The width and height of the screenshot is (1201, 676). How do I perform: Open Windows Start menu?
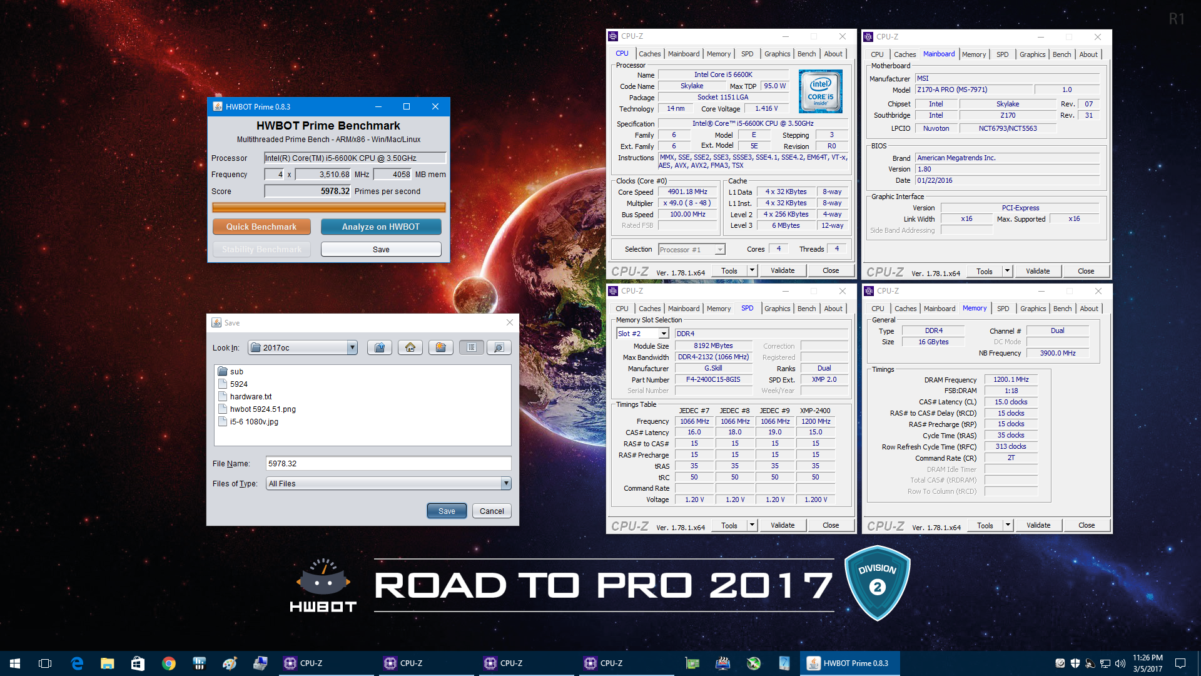15,663
